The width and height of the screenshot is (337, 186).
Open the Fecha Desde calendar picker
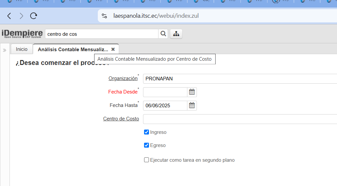coord(192,92)
